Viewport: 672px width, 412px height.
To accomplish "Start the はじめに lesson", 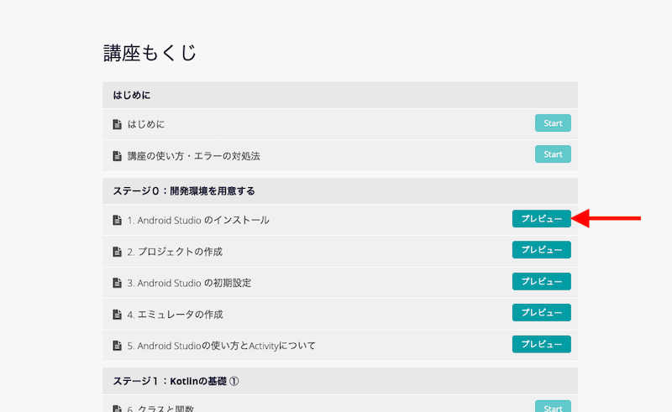I will (x=553, y=123).
